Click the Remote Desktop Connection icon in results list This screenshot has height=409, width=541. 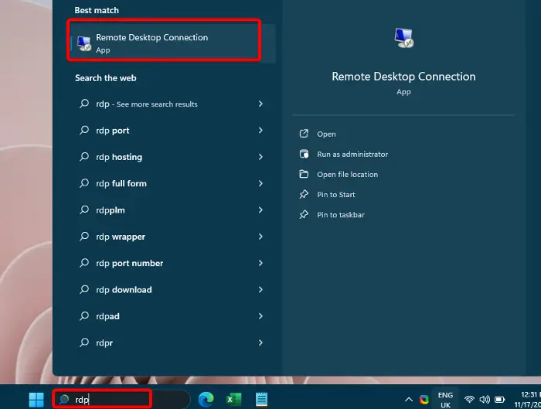[x=83, y=43]
